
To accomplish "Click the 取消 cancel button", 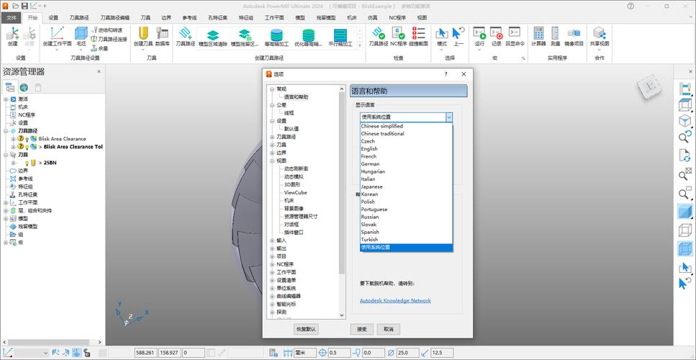I will pyautogui.click(x=389, y=329).
